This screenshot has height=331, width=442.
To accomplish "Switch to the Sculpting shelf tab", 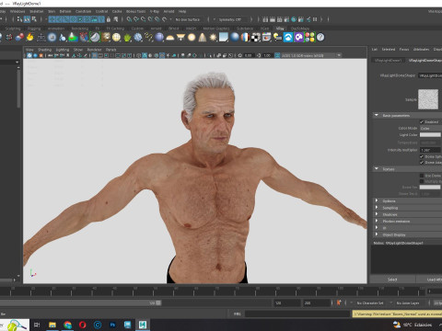I will pos(13,29).
